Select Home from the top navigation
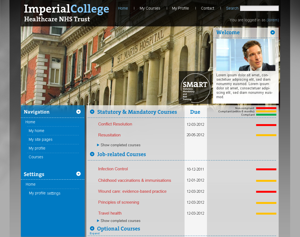The height and width of the screenshot is (237, 300). pyautogui.click(x=123, y=8)
